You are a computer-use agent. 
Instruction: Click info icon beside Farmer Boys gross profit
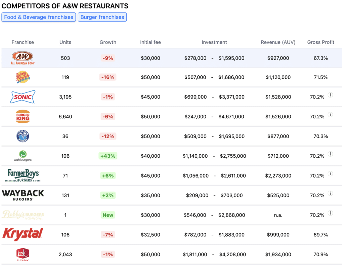(330, 173)
